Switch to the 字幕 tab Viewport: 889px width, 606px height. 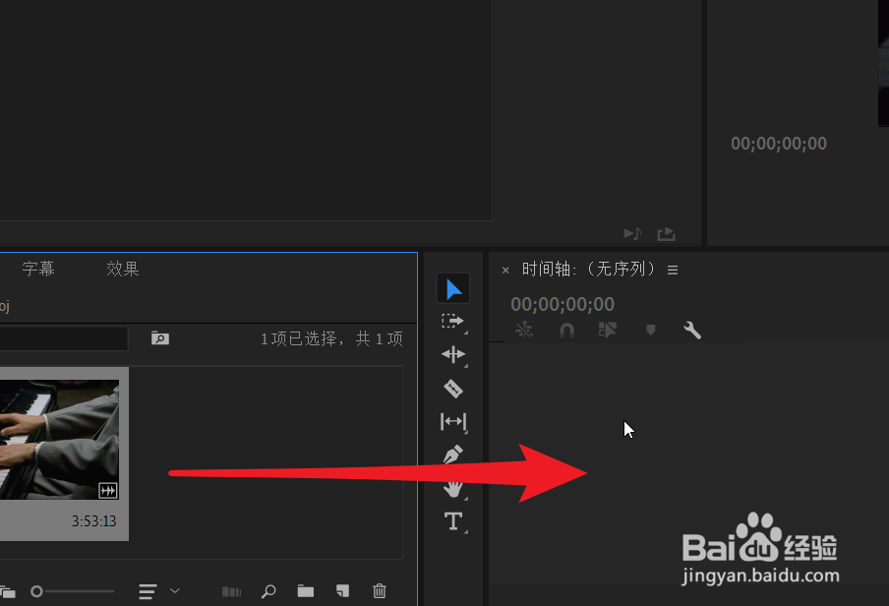(x=38, y=269)
